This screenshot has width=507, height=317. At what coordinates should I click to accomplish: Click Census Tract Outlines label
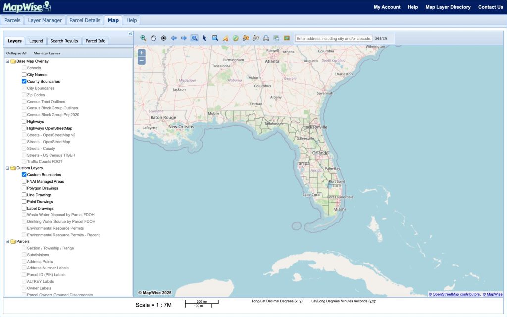click(46, 101)
